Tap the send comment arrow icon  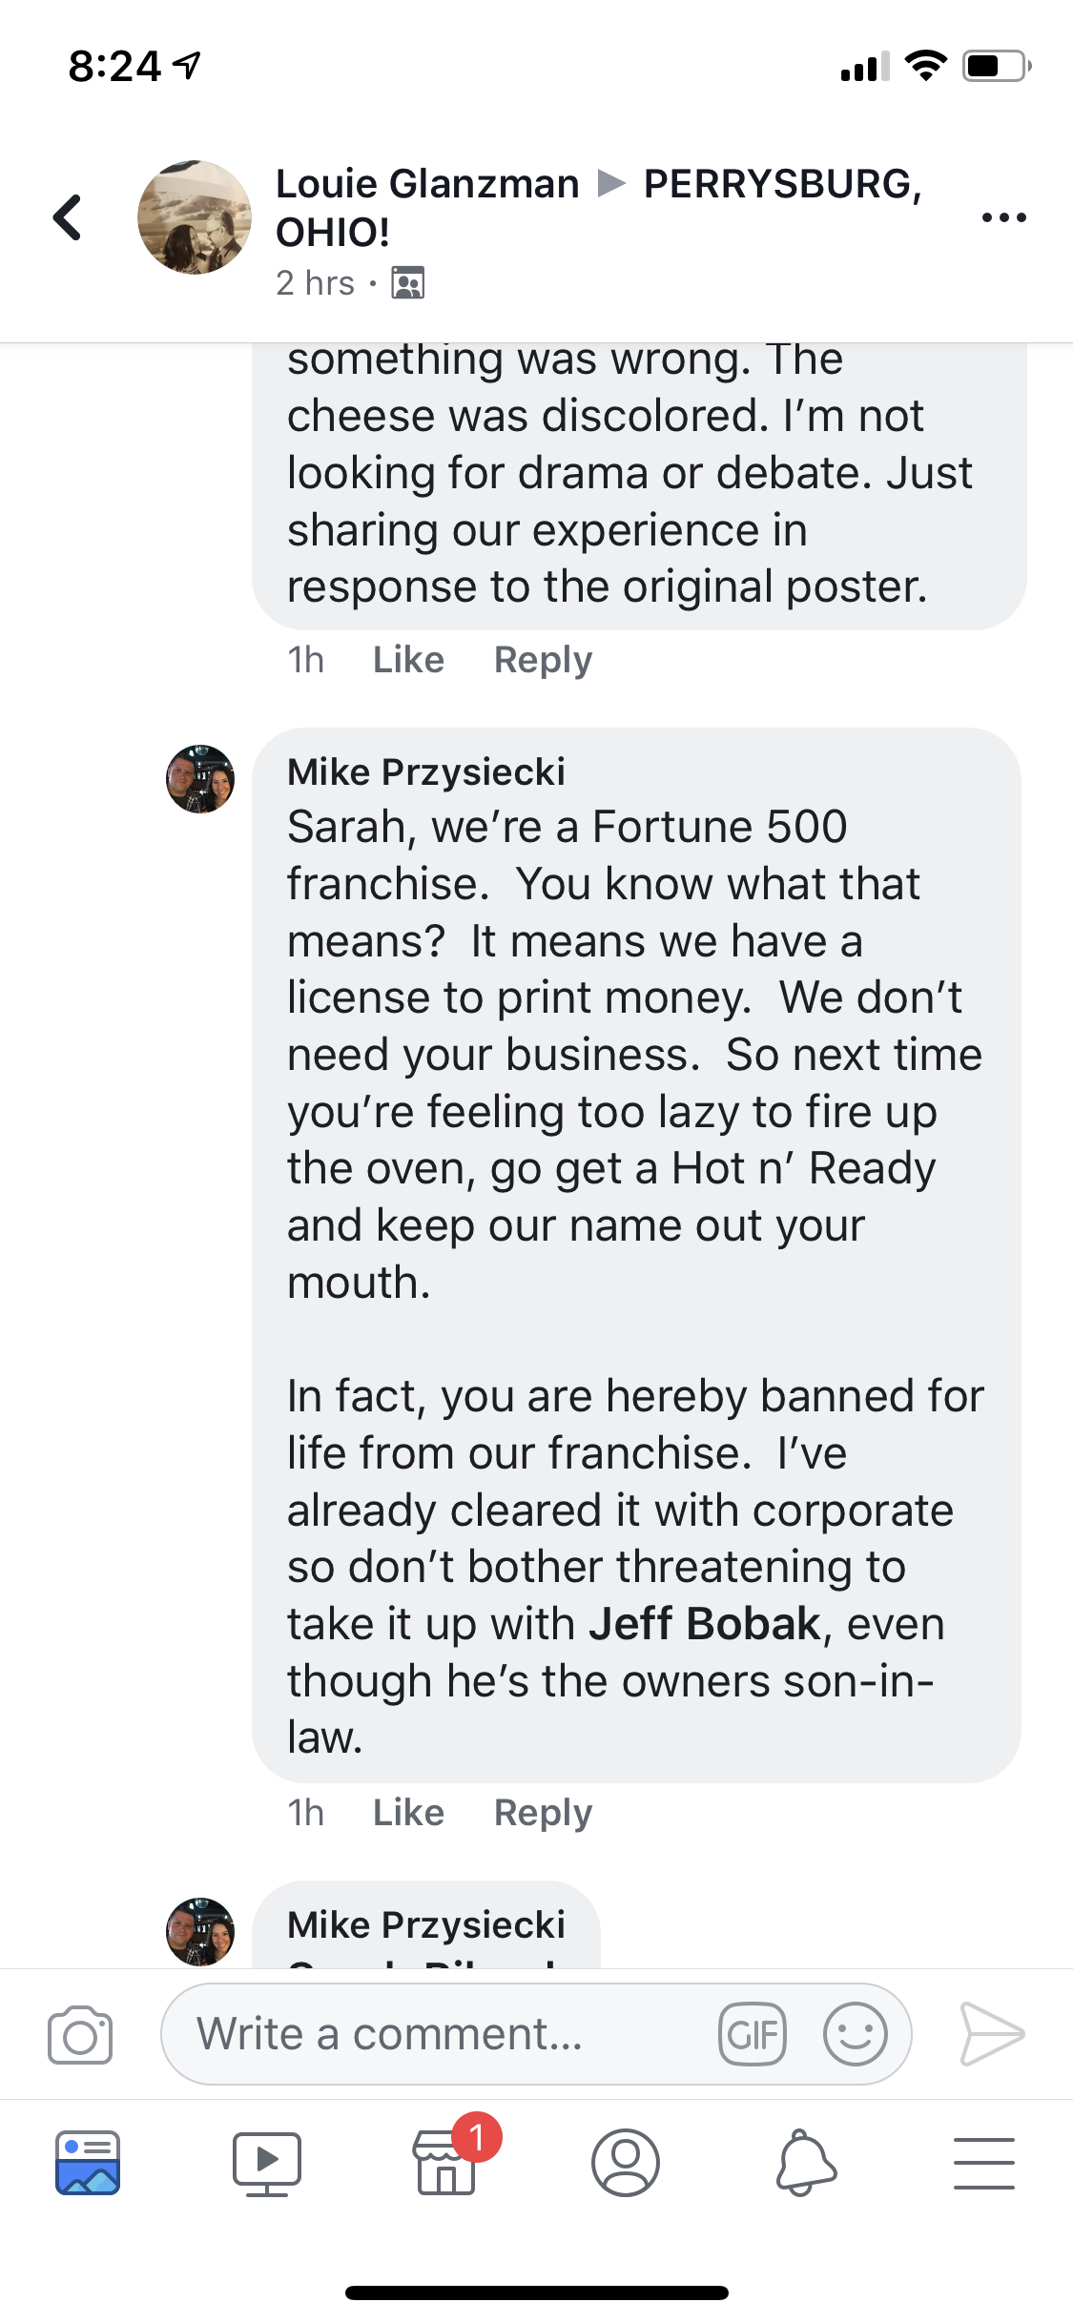point(991,2035)
